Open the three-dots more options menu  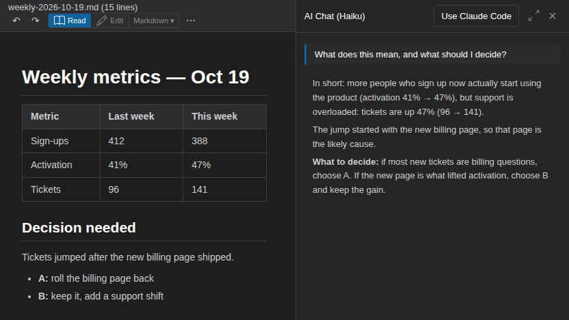click(x=191, y=21)
